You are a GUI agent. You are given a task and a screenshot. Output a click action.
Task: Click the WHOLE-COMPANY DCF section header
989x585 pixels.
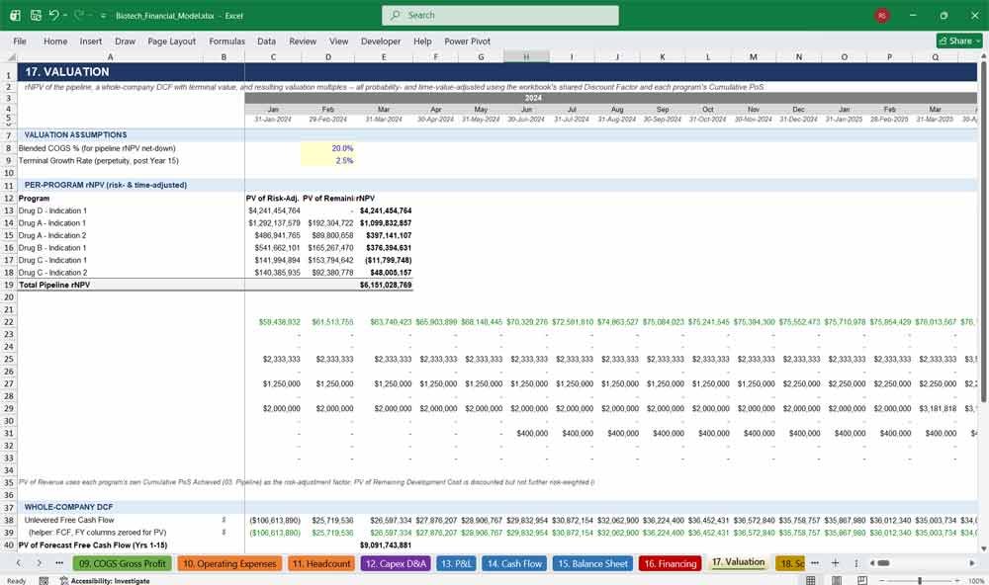(69, 507)
